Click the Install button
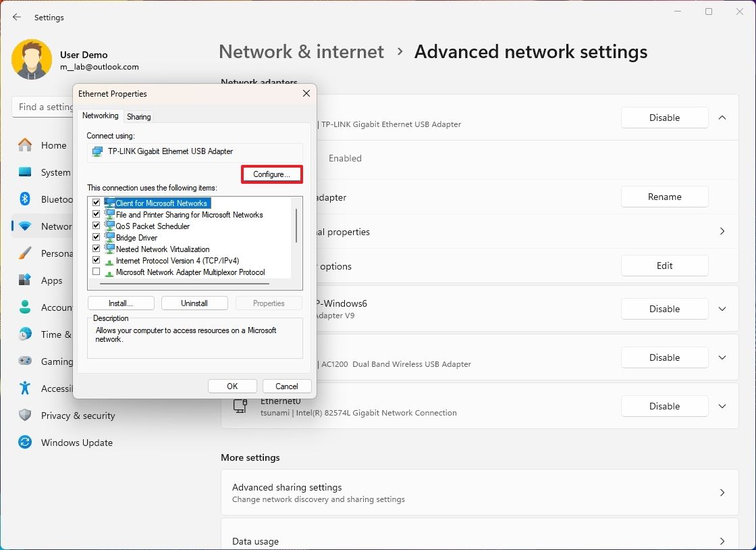This screenshot has height=550, width=756. coord(121,303)
